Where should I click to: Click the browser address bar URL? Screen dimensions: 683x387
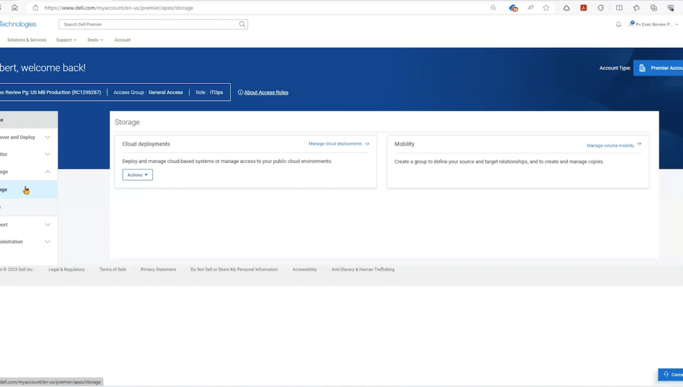coord(119,8)
